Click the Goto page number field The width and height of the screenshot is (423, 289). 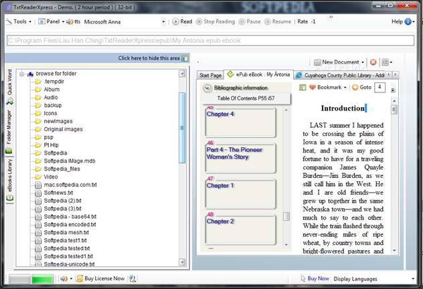pos(379,88)
